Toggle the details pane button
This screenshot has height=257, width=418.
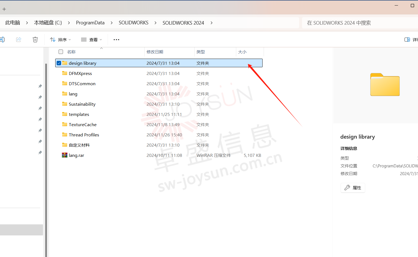tap(411, 40)
